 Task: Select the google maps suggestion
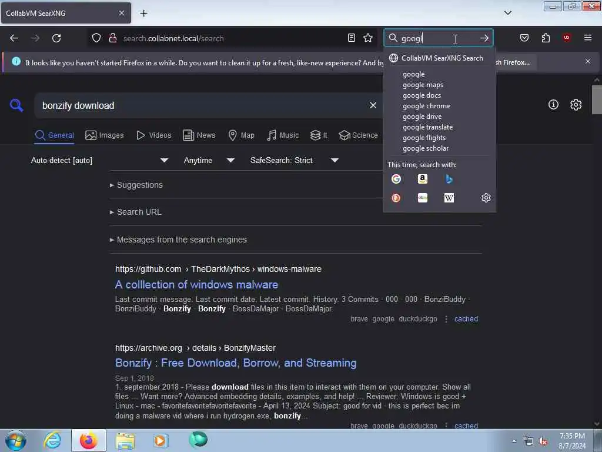[423, 85]
